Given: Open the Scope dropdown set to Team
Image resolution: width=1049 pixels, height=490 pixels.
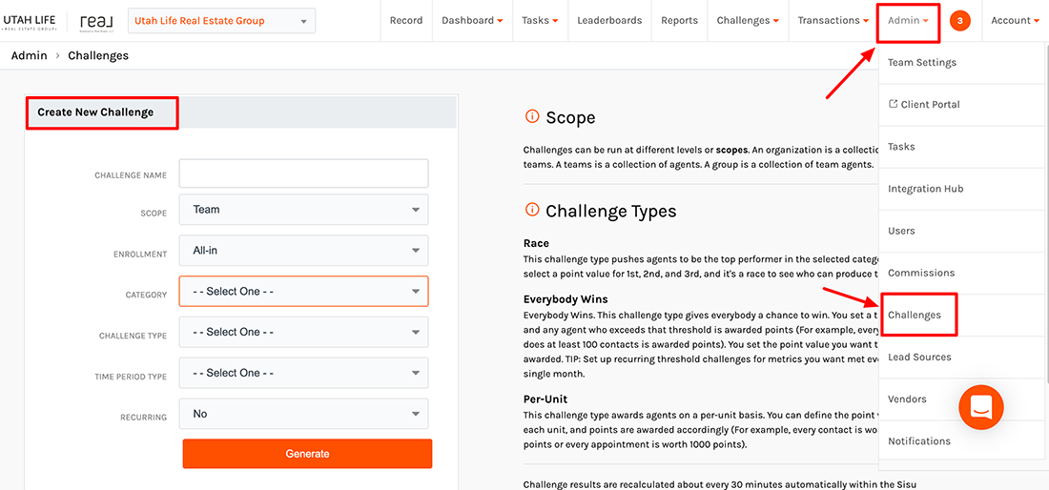Looking at the screenshot, I should tap(303, 209).
